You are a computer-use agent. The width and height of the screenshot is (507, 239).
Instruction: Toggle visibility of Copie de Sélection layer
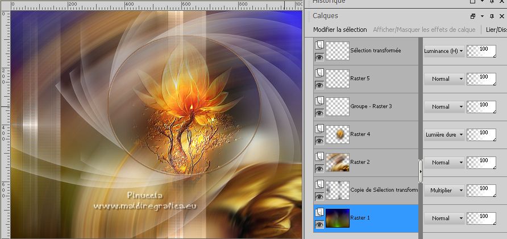pyautogui.click(x=319, y=196)
